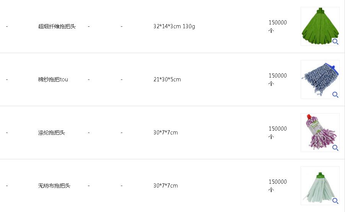Click product name 棉纱拖把tou
This screenshot has height=212, width=345.
coord(53,79)
